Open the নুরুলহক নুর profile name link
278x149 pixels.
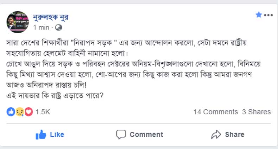click(x=51, y=17)
